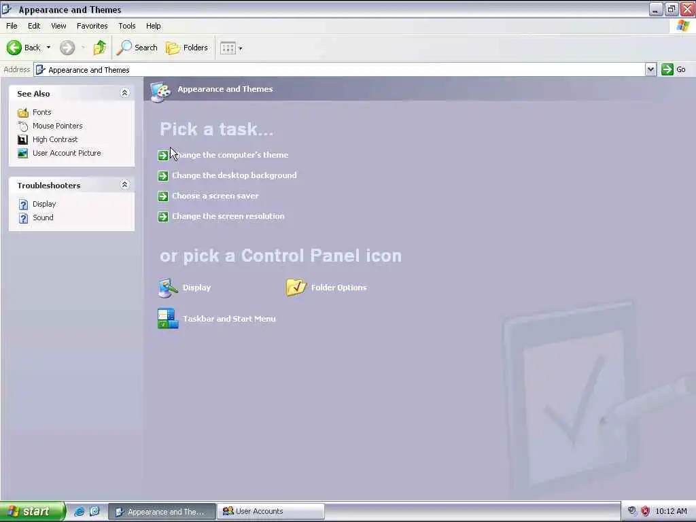The image size is (696, 522).
Task: Open the Folder Options icon
Action: [x=296, y=288]
